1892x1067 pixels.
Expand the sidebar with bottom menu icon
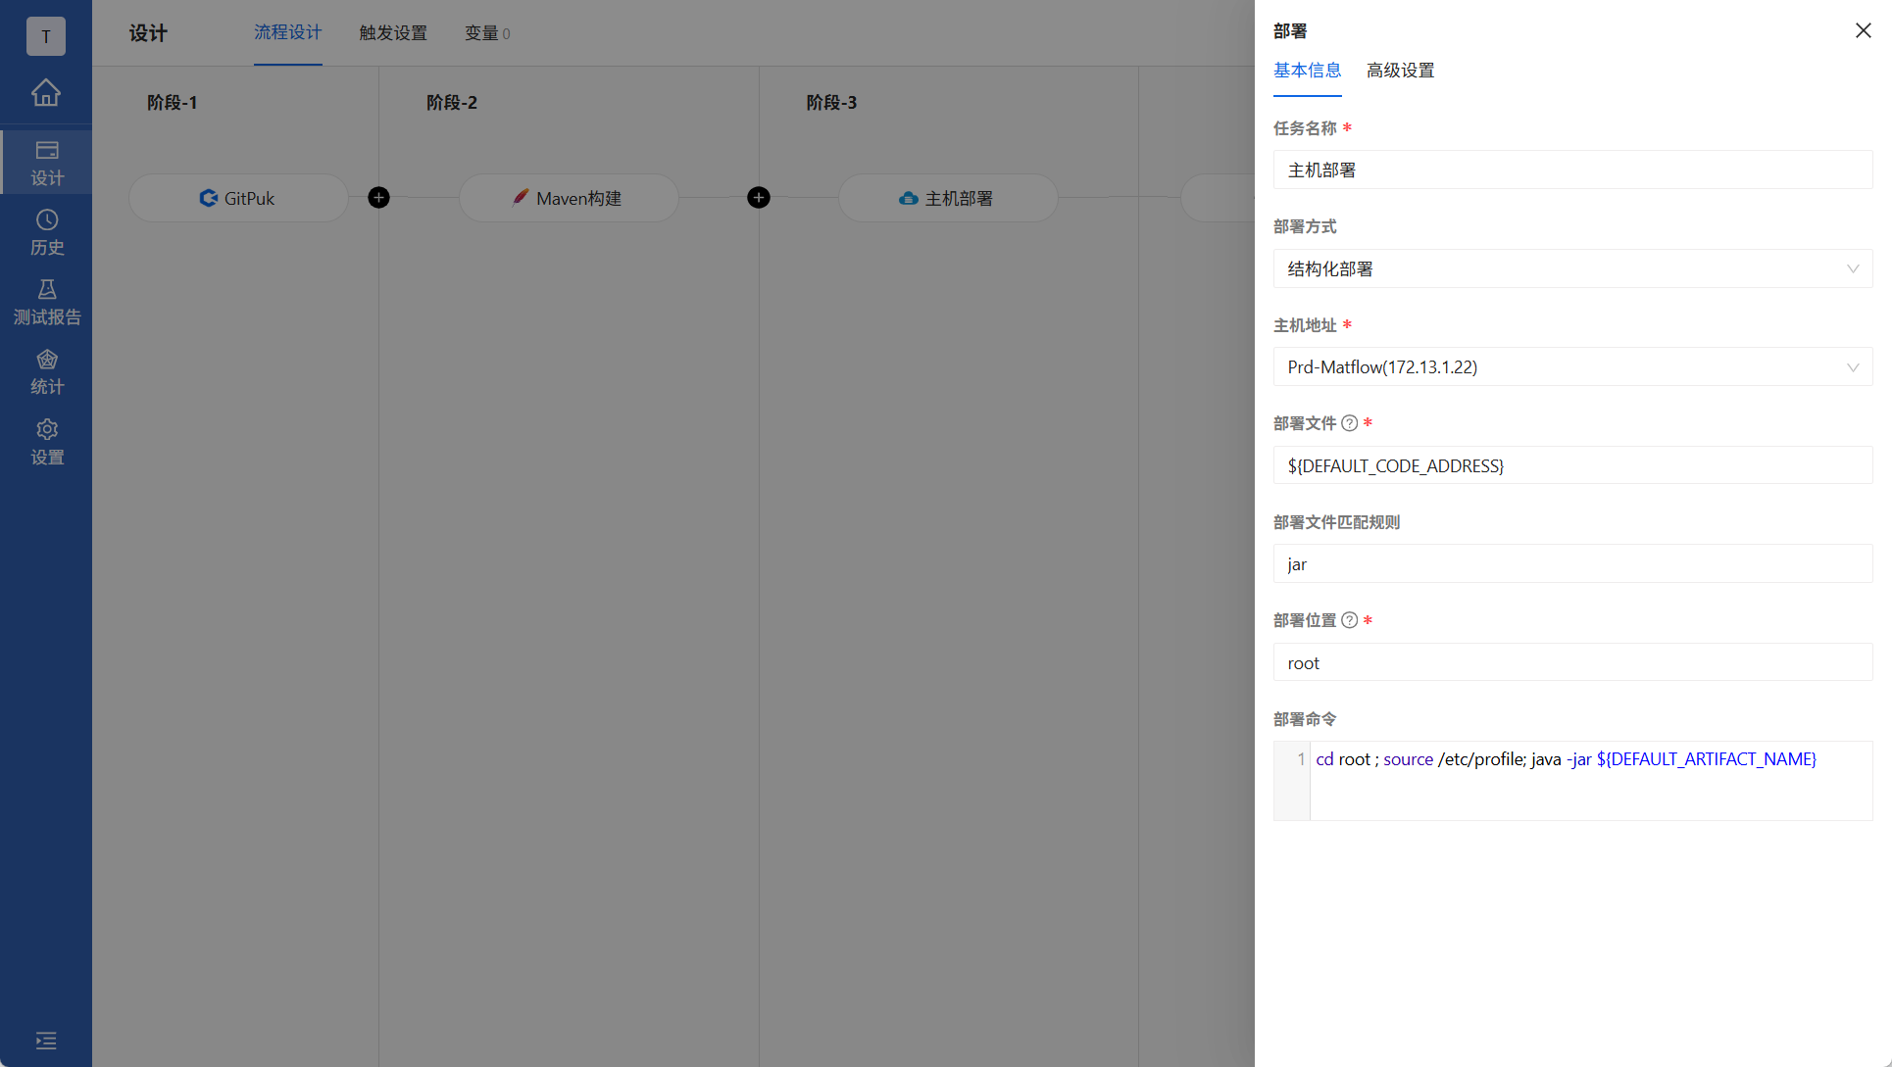click(46, 1041)
